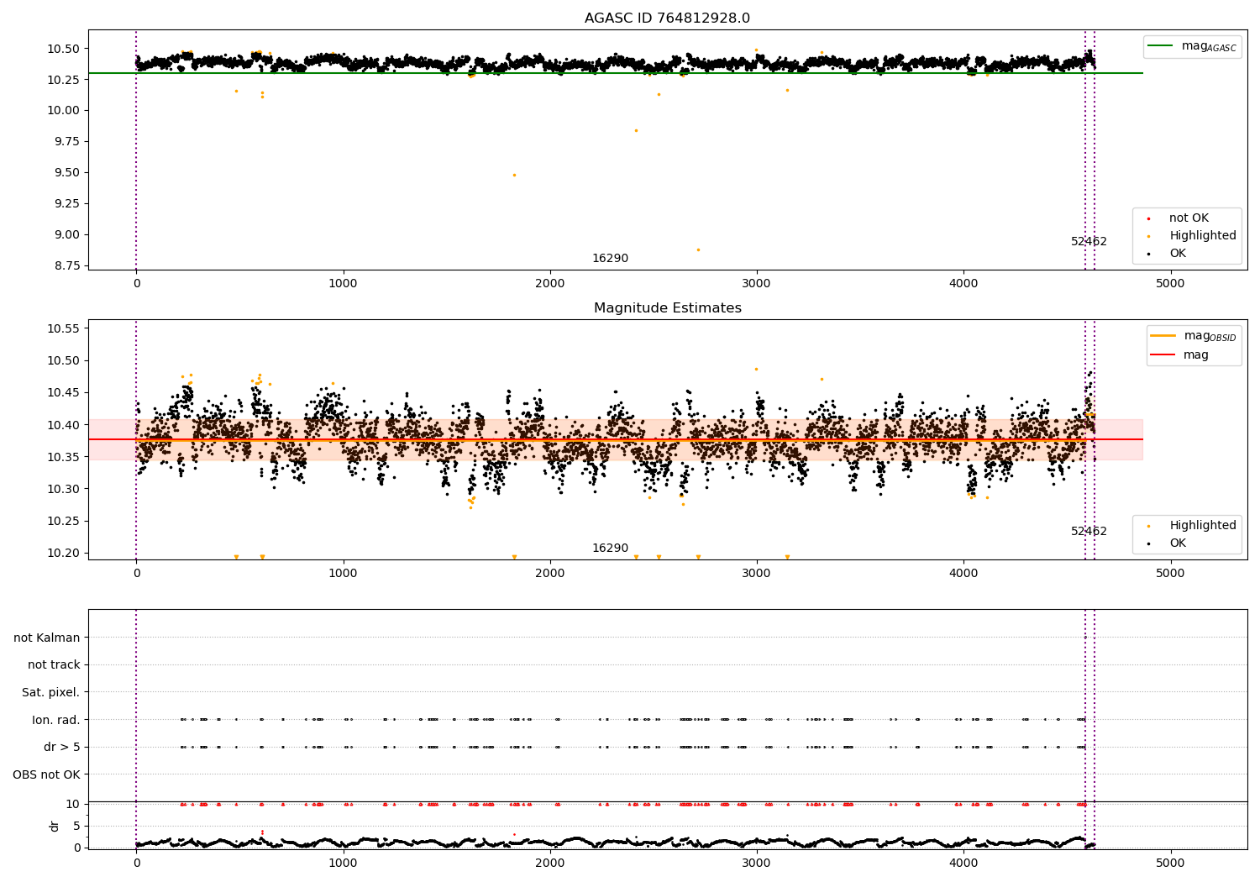
Task: Click the 10.45 y-axis tick label
Action: [63, 392]
